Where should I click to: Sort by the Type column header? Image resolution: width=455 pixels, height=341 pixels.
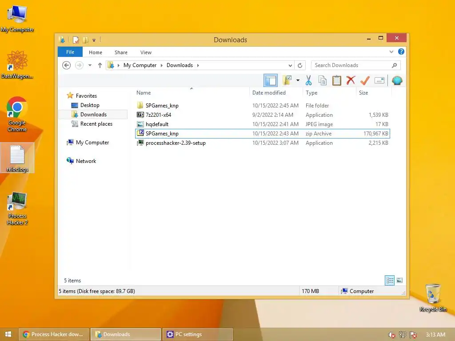(x=311, y=93)
